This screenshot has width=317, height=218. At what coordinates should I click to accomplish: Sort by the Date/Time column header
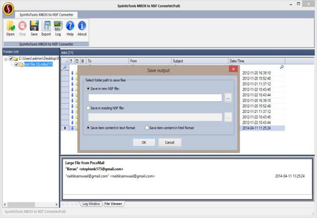pyautogui.click(x=256, y=61)
